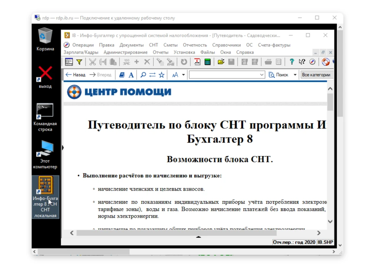Screen dimensions: 375x269
Task: Click the down arrow of the help page vertical scrollbar
Action: (x=330, y=221)
